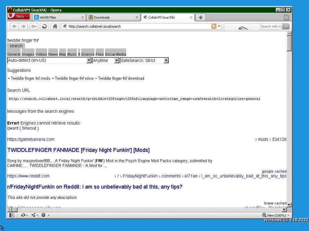Screen dimensions: 309x231
Task: Open the Anytime time range dropdown
Action: [x=106, y=60]
